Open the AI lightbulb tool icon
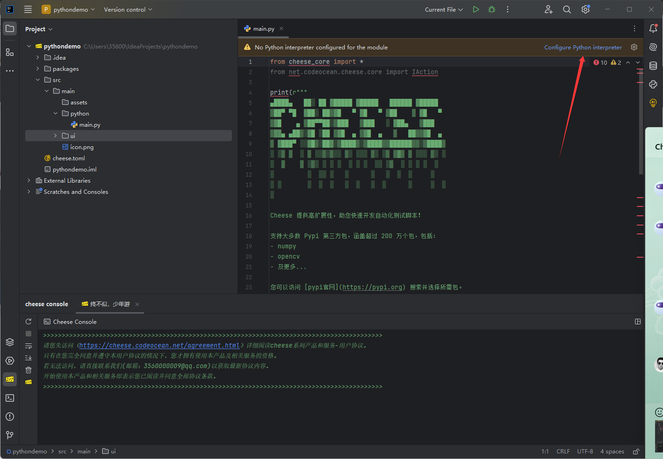663x459 pixels. [653, 103]
